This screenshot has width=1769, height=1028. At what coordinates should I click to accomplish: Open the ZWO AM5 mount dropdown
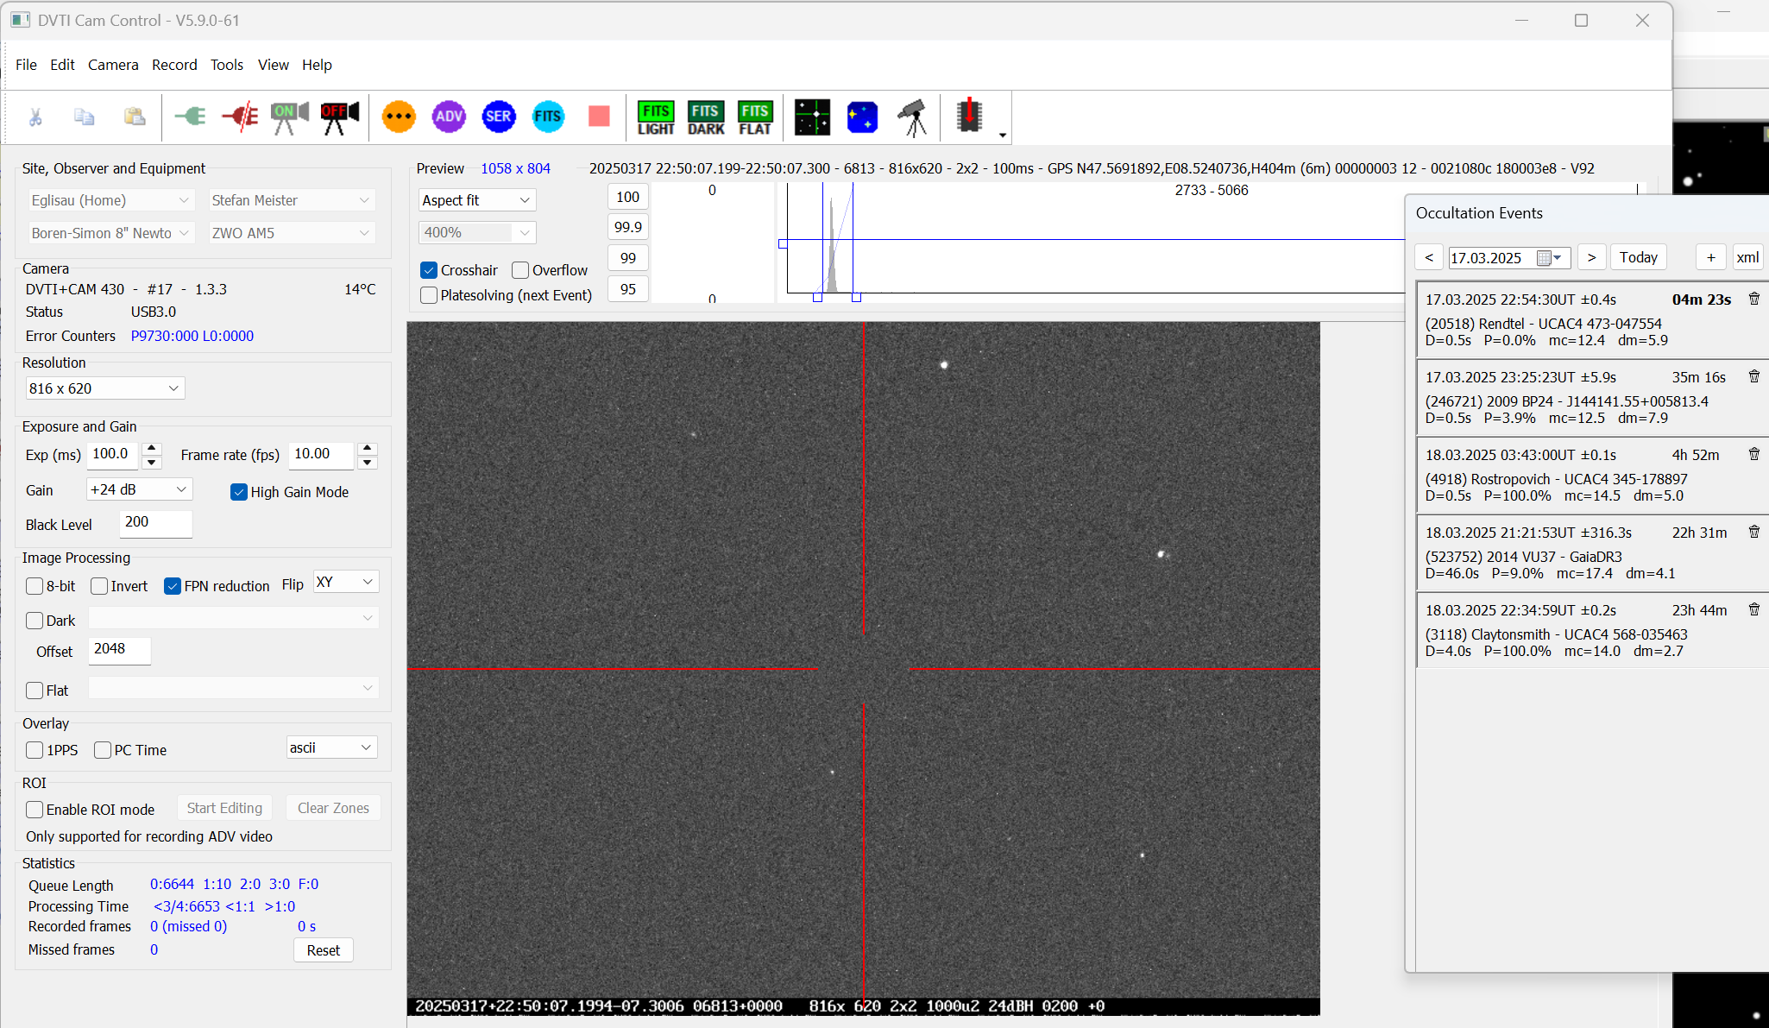(292, 233)
